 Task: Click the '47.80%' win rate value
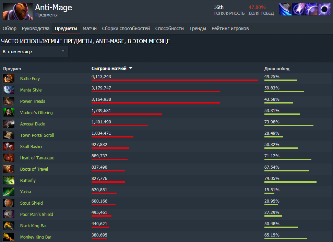coord(257,7)
